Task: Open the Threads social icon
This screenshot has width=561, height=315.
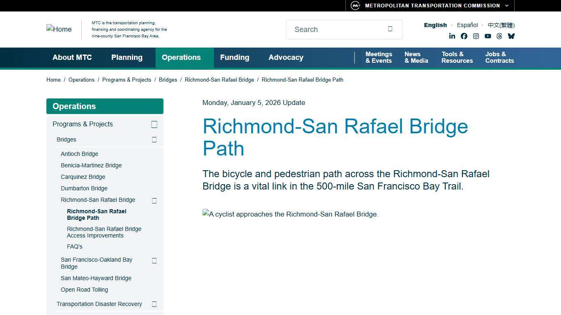Action: click(x=499, y=36)
